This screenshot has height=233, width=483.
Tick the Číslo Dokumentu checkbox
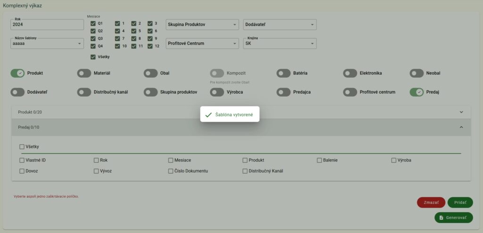[171, 171]
